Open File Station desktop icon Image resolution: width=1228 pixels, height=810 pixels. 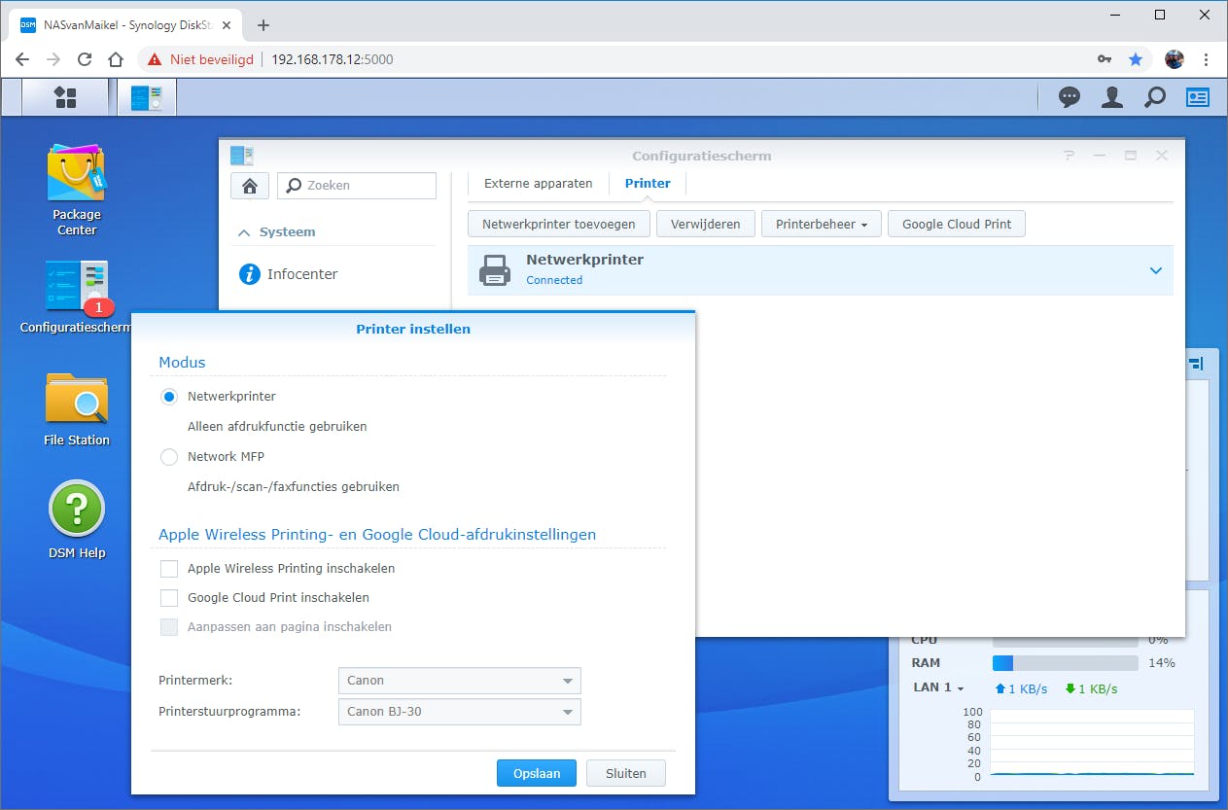(77, 408)
